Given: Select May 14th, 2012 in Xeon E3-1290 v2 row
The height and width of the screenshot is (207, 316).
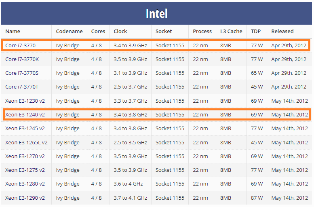Looking at the screenshot, I should pos(290,198).
